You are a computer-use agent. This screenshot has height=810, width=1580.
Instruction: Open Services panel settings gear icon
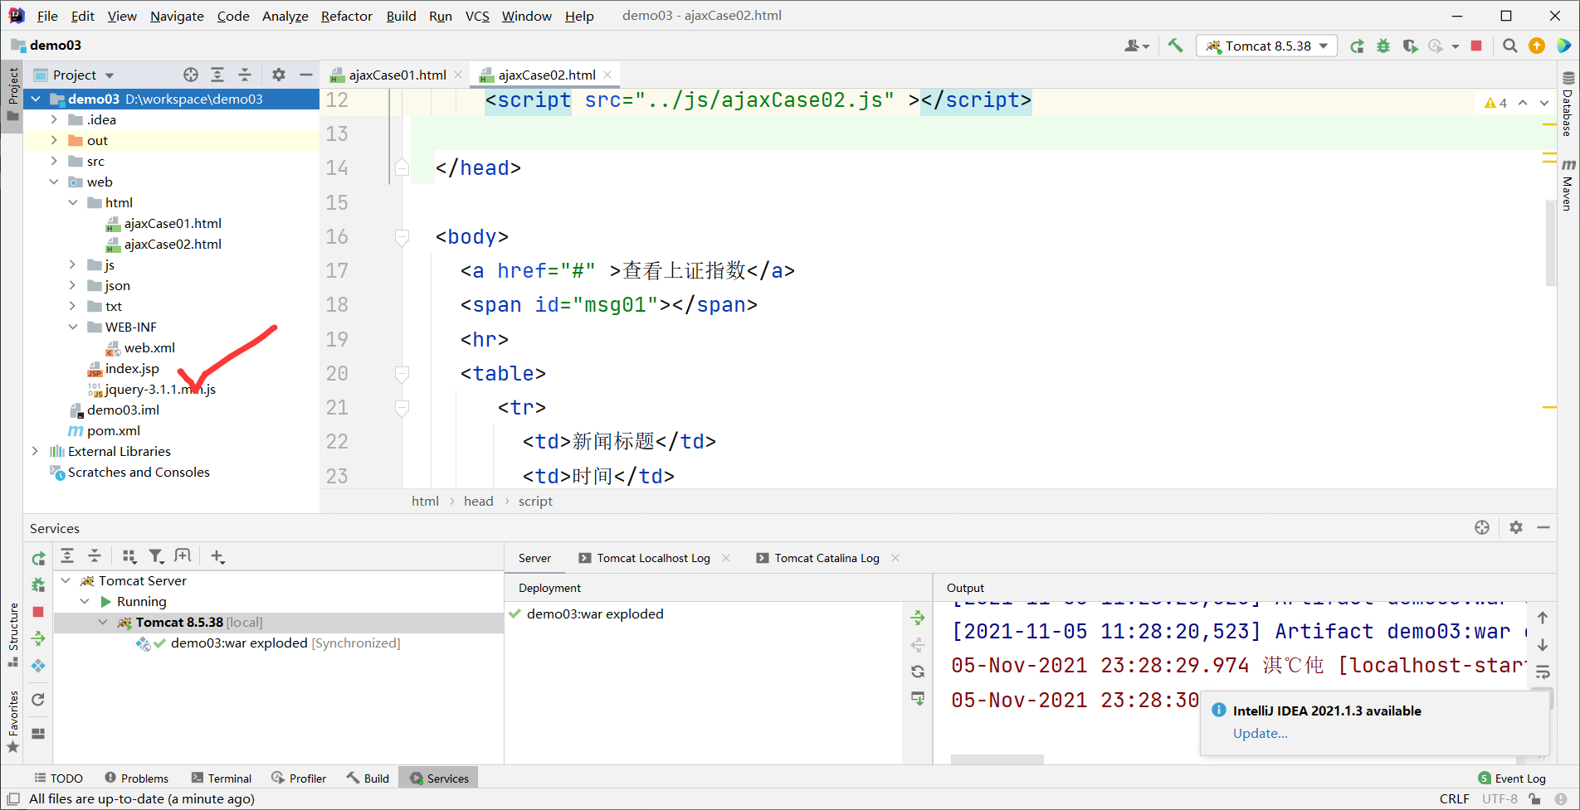(x=1516, y=527)
